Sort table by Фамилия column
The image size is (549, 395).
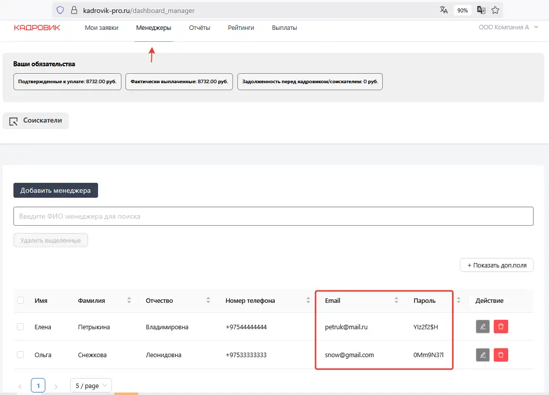(x=129, y=300)
